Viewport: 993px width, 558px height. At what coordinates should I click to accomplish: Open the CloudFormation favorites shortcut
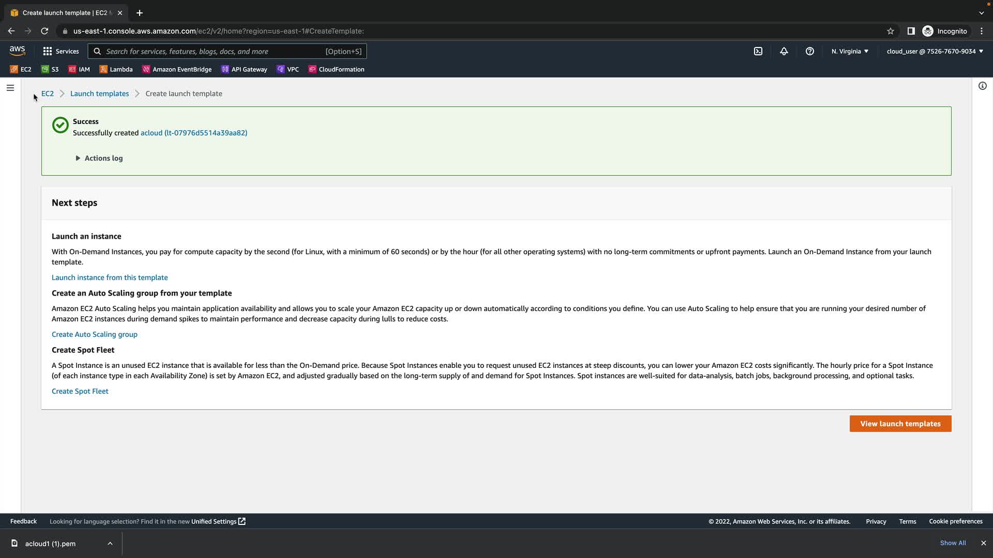336,69
